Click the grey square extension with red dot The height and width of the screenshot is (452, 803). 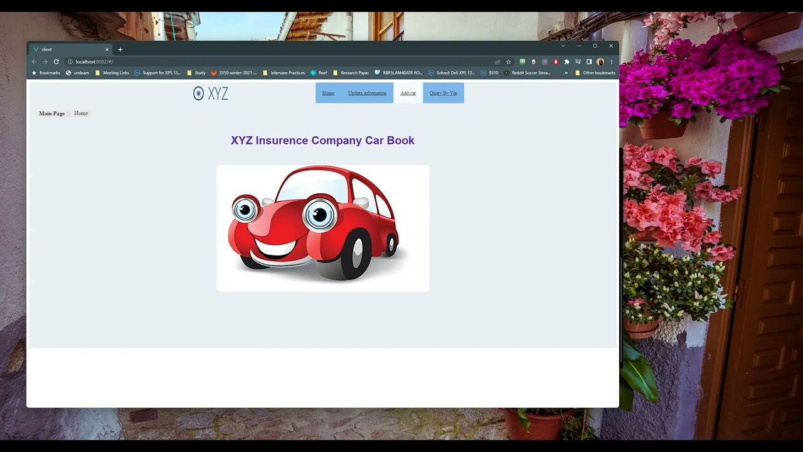(x=545, y=62)
